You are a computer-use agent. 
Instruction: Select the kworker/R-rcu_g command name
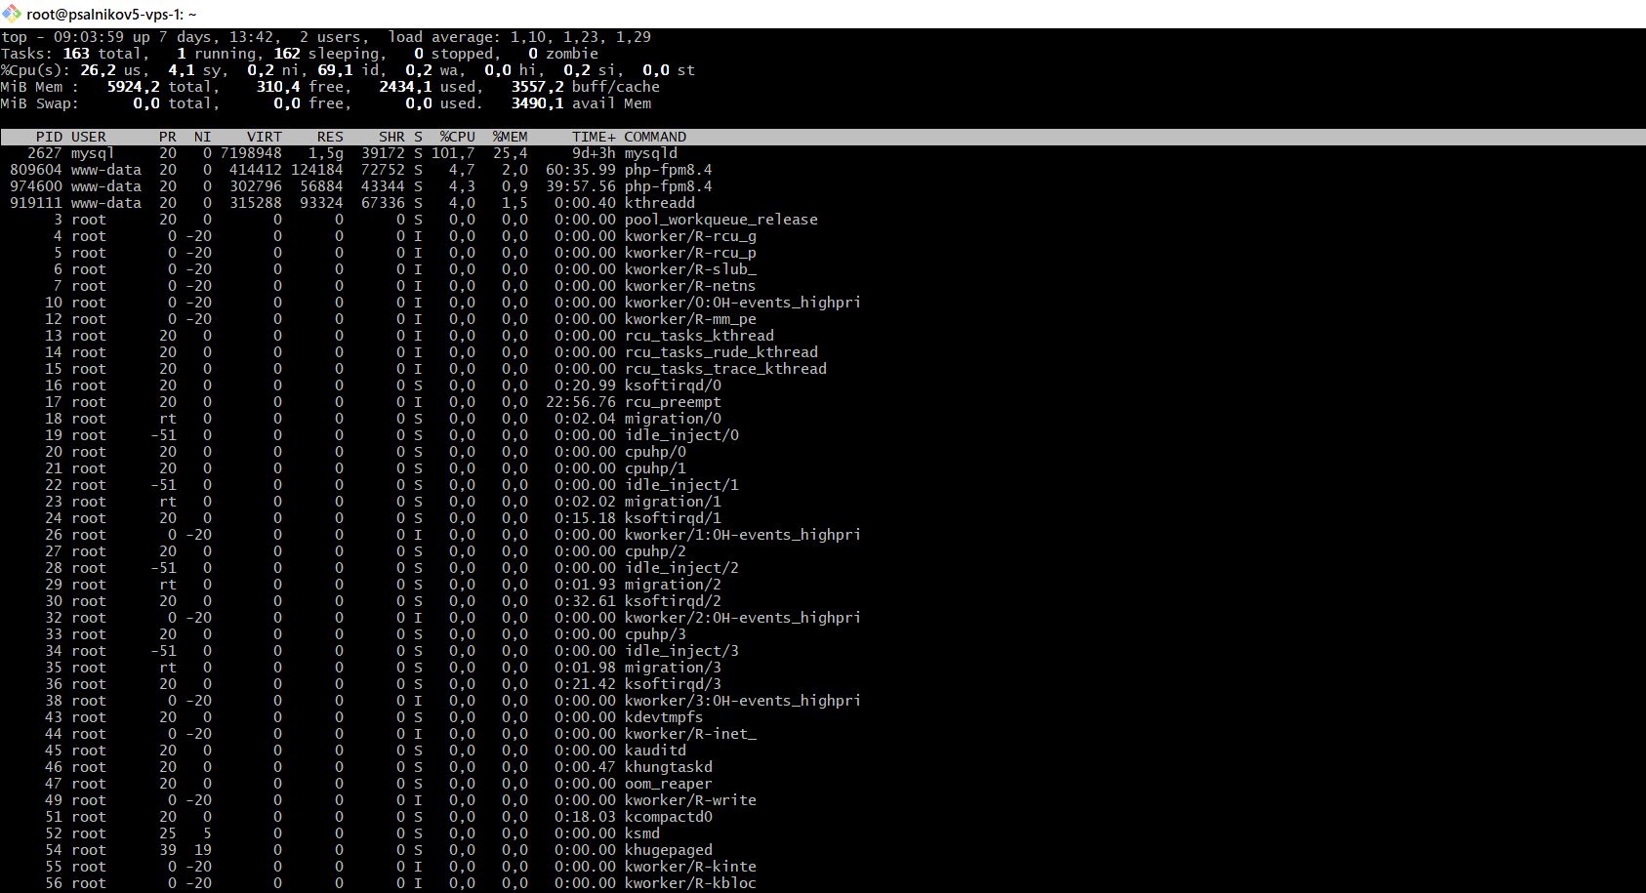pyautogui.click(x=690, y=236)
